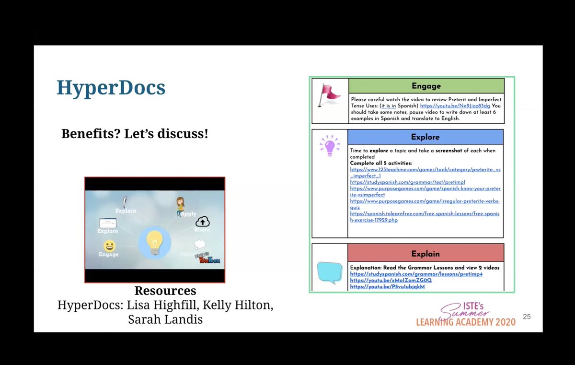This screenshot has height=365, width=575.
Task: Click the purple lightbulb icon beside Explore
Action: 329,146
